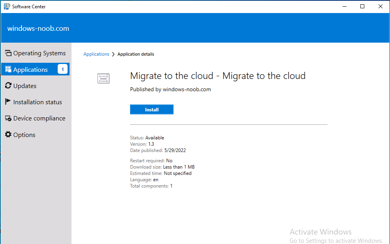Click the Options gear icon
390x244 pixels.
(x=8, y=134)
